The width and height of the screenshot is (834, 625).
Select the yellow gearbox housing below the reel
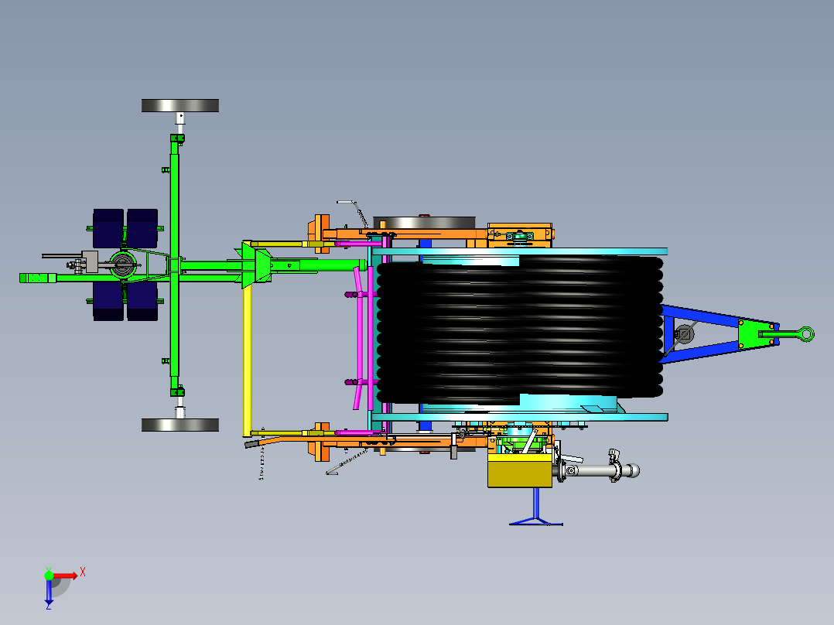[x=520, y=471]
